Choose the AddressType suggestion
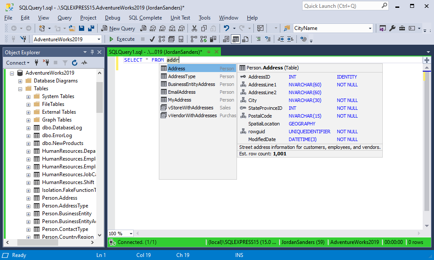Viewport: 434px width, 260px height. coord(198,76)
